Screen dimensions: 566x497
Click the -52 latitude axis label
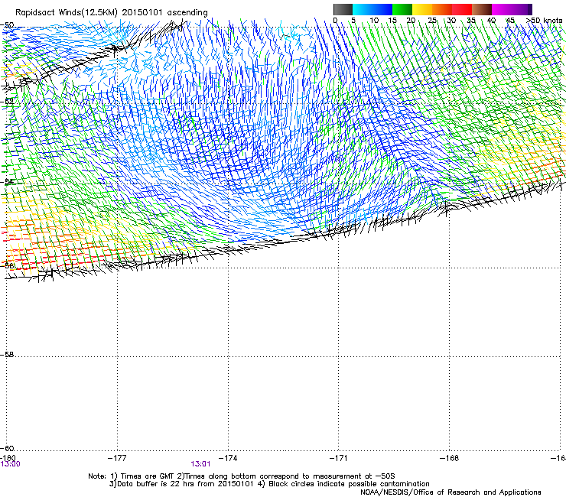pos(7,102)
